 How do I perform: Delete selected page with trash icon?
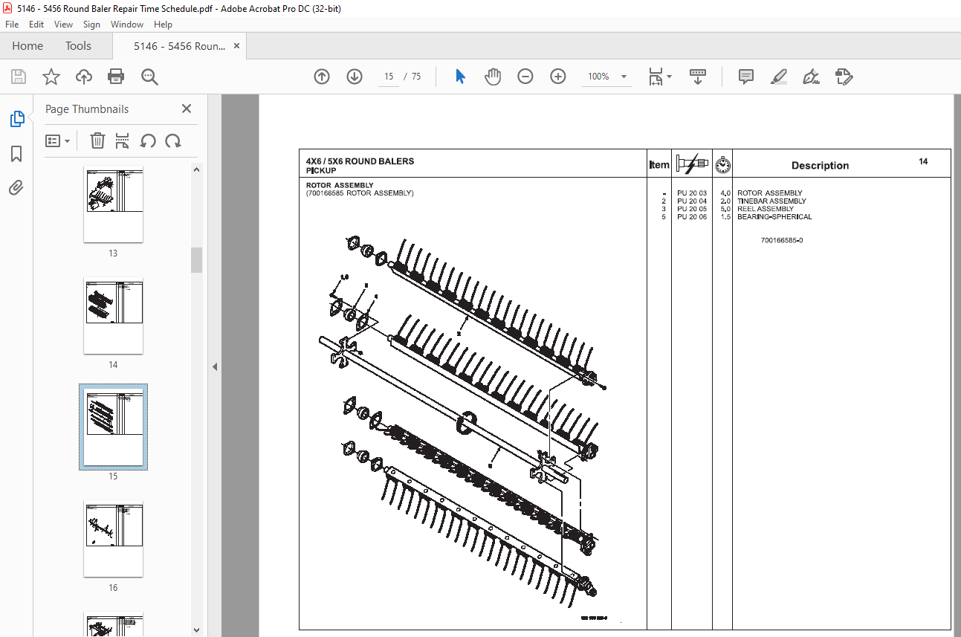(x=97, y=140)
